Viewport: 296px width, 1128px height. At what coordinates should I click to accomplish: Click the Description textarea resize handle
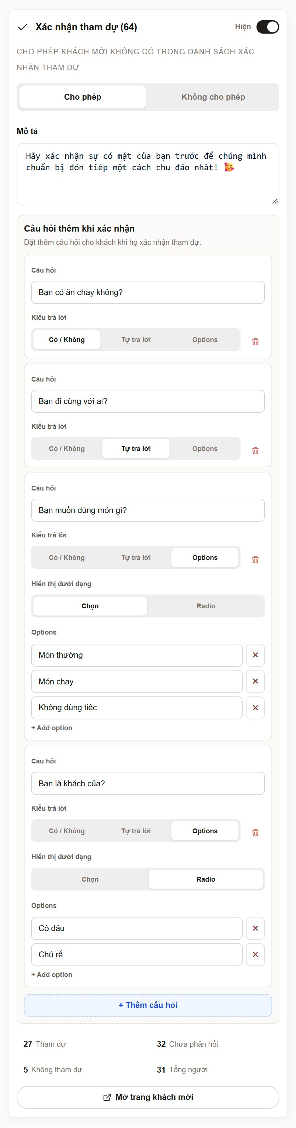pyautogui.click(x=275, y=201)
